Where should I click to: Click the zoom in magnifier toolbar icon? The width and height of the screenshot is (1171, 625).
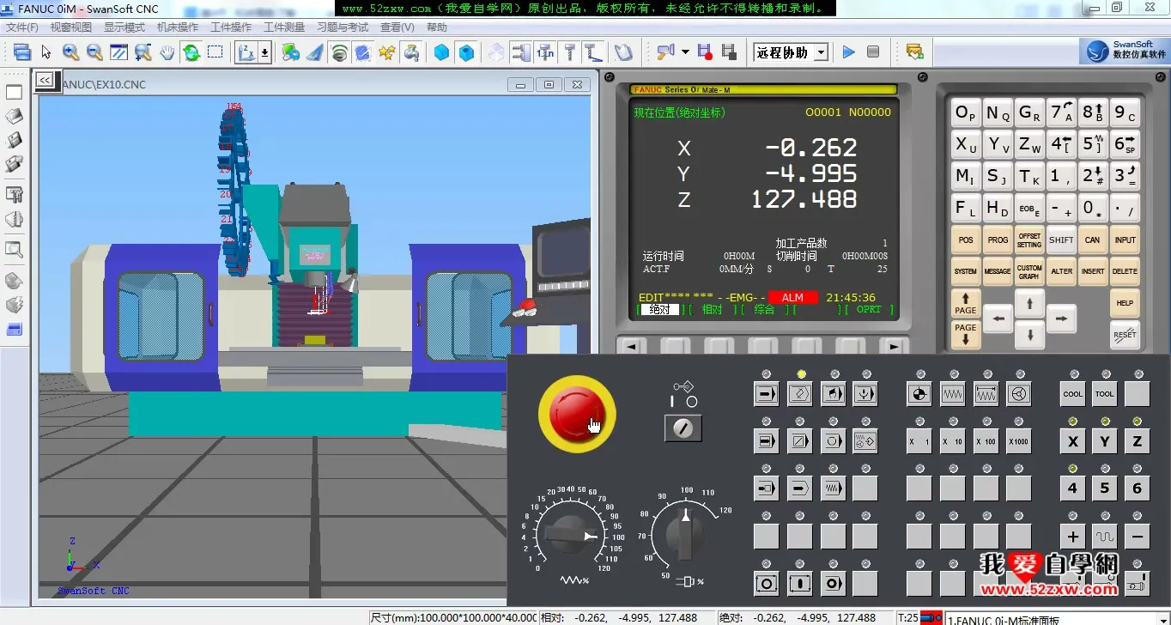70,52
